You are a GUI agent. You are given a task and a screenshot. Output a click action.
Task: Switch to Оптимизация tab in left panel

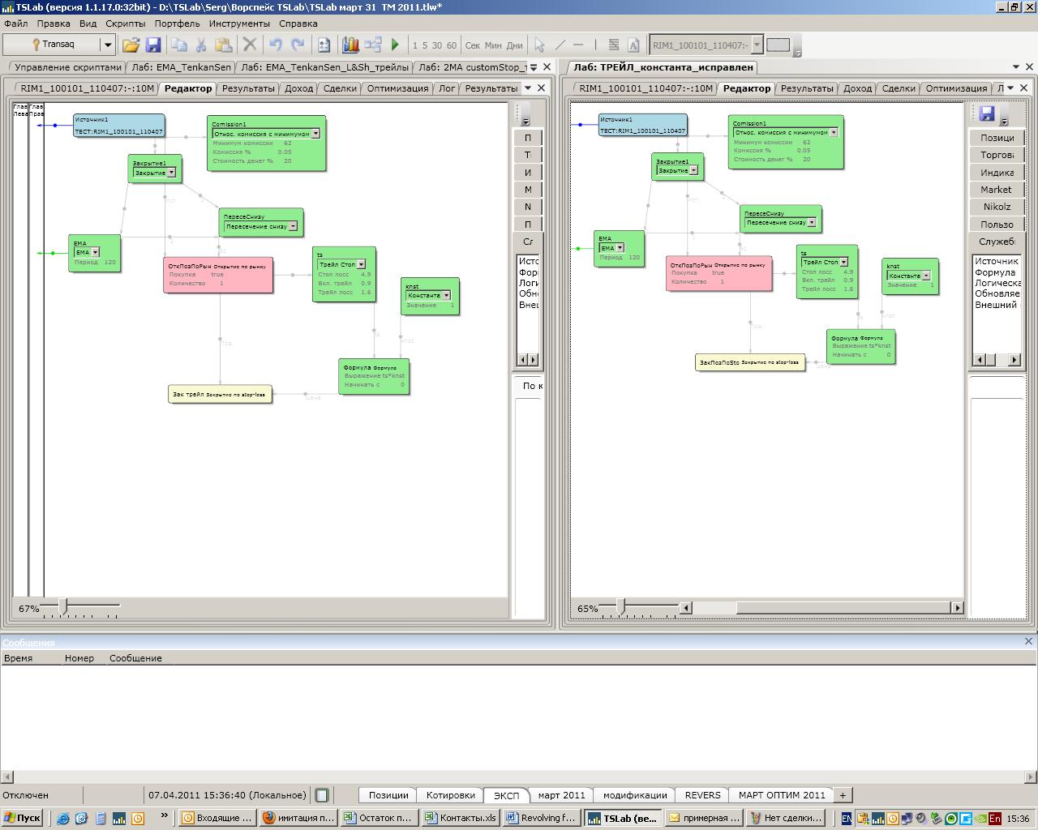(x=397, y=88)
